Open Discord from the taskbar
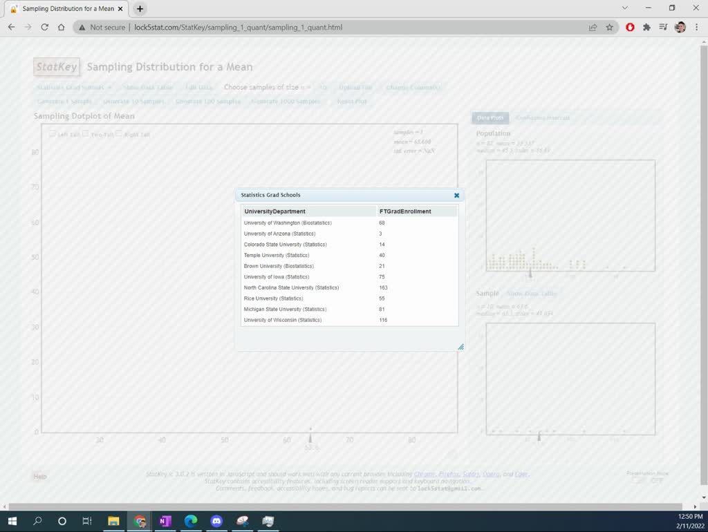 pos(216,522)
